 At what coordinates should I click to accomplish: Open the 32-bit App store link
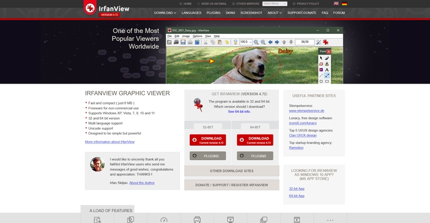tap(297, 189)
